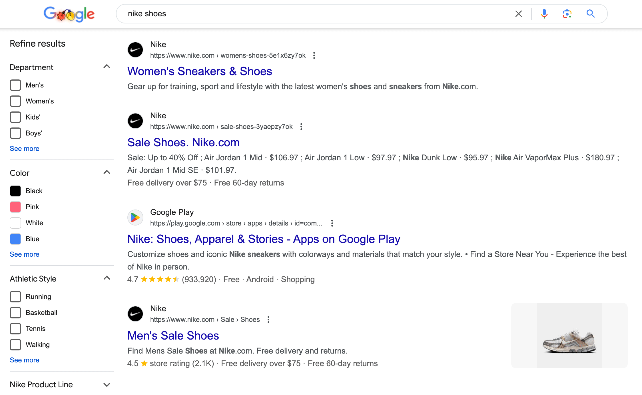Open the three-dot menu on the Sale Shoes result
The height and width of the screenshot is (395, 642).
tap(301, 126)
